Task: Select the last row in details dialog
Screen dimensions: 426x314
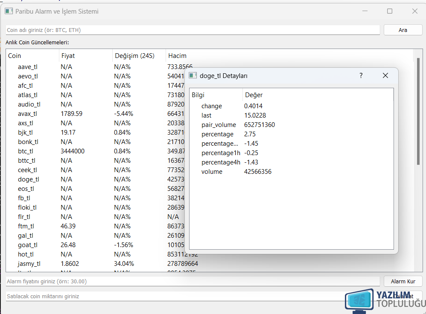Action: tap(291, 115)
